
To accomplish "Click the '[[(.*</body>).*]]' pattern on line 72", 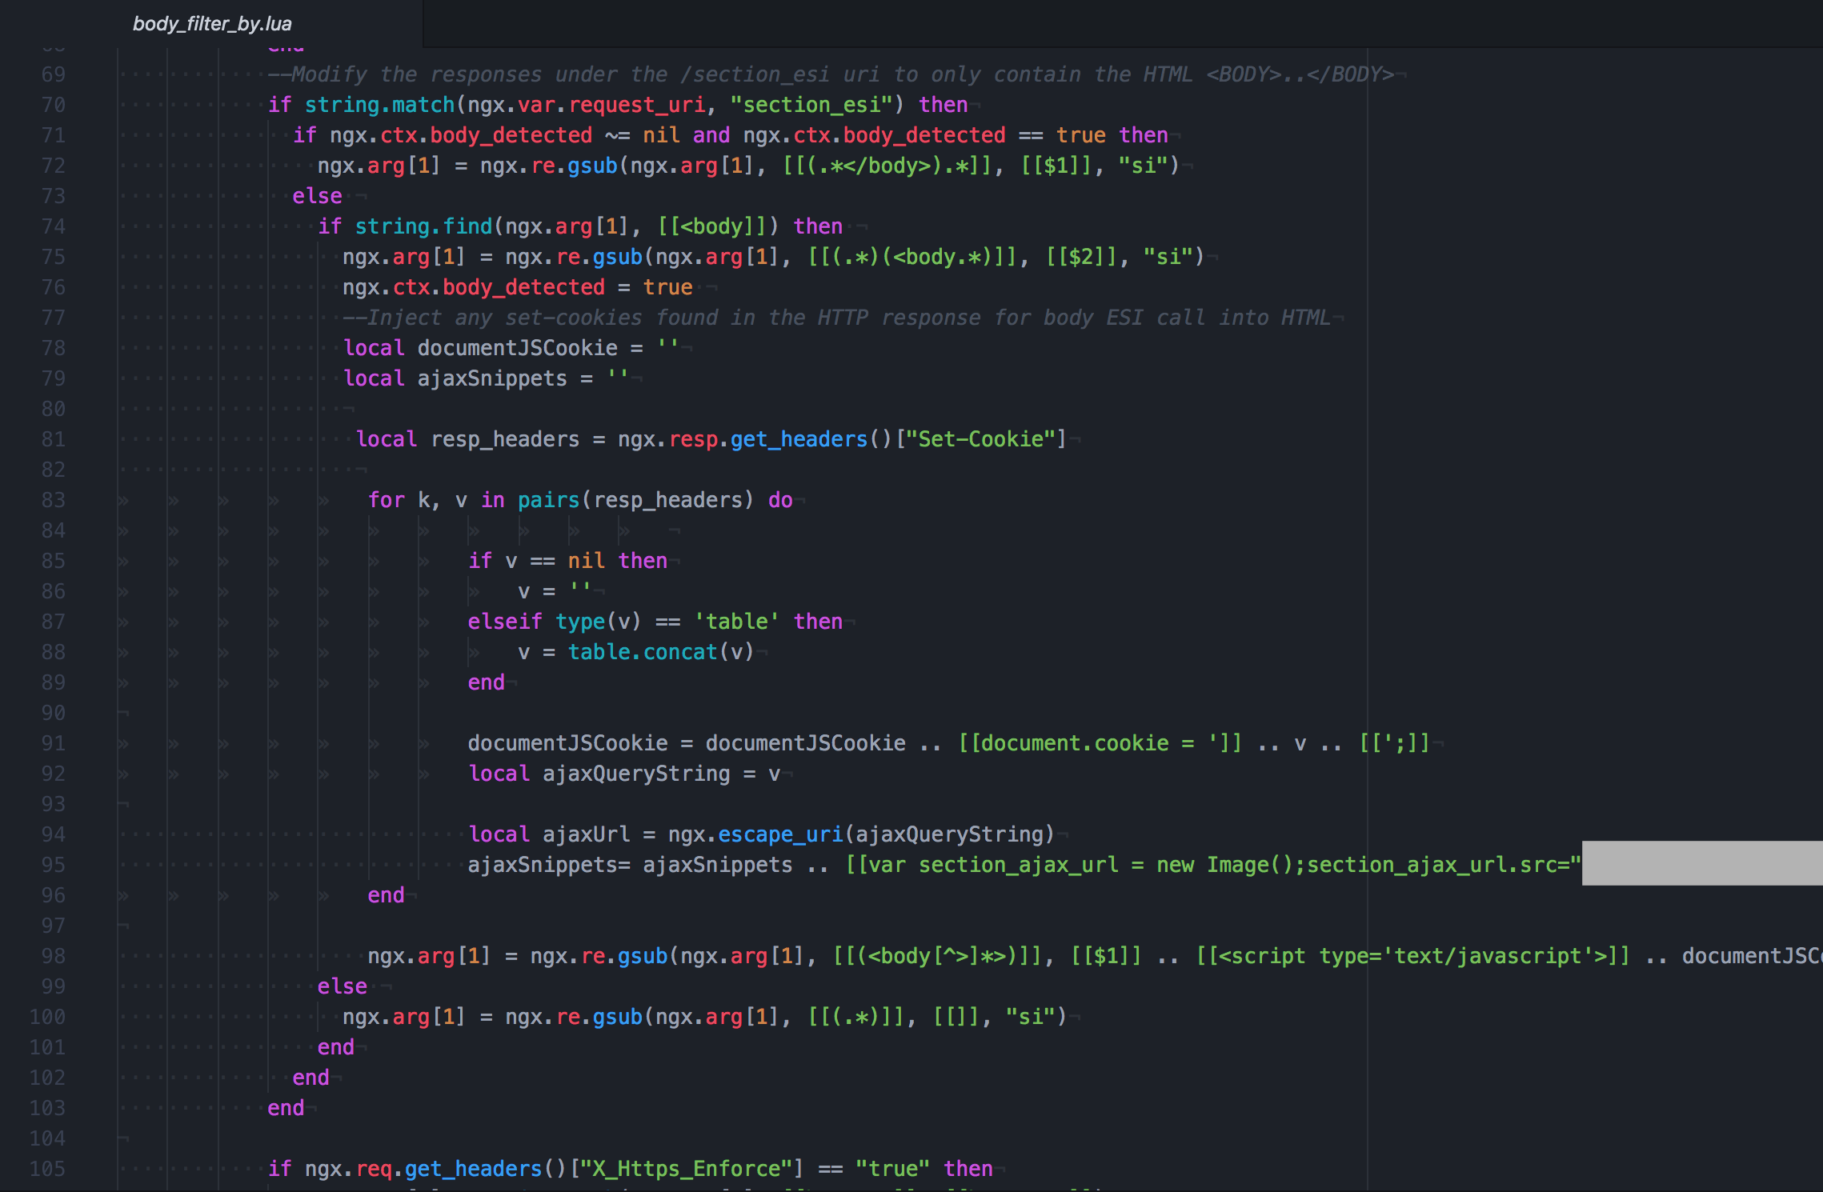I will 887,166.
